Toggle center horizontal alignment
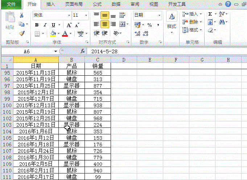 click(104, 24)
